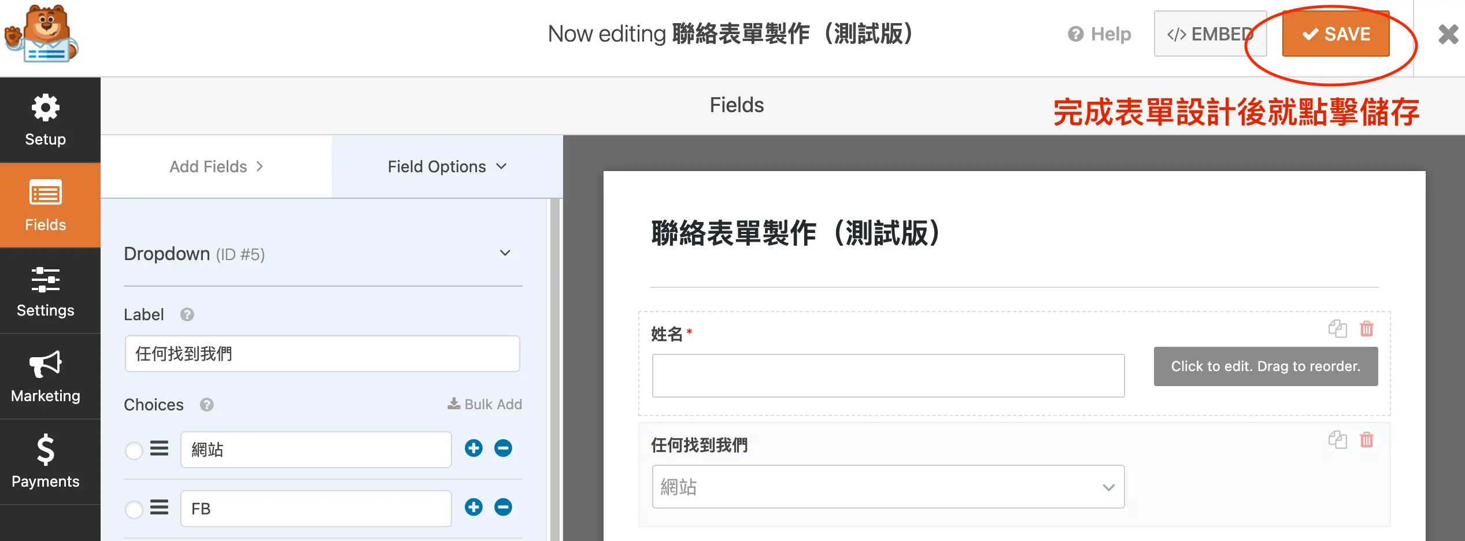Show Label help tooltip icon
The height and width of the screenshot is (541, 1465).
pyautogui.click(x=187, y=314)
